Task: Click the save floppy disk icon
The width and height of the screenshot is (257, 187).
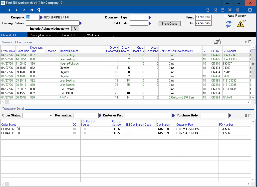Action: (223, 10)
